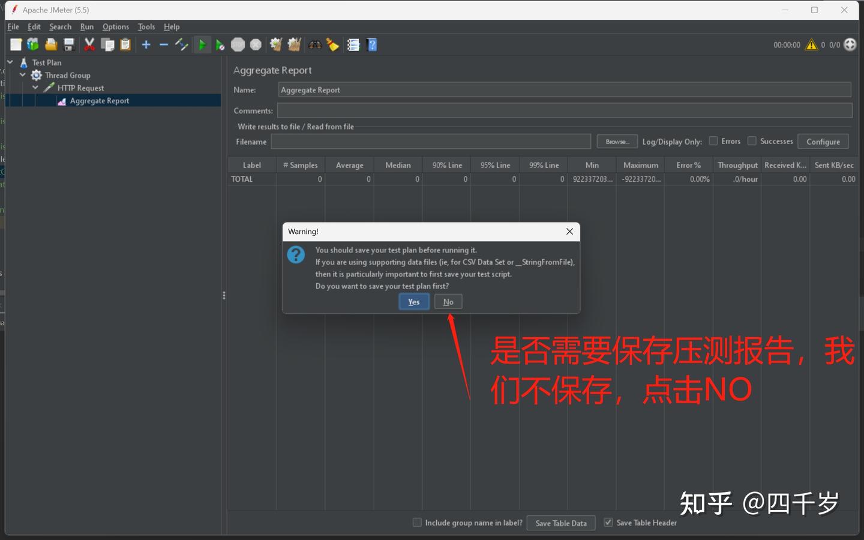
Task: Click the Templates icon in the toolbar
Action: click(32, 44)
